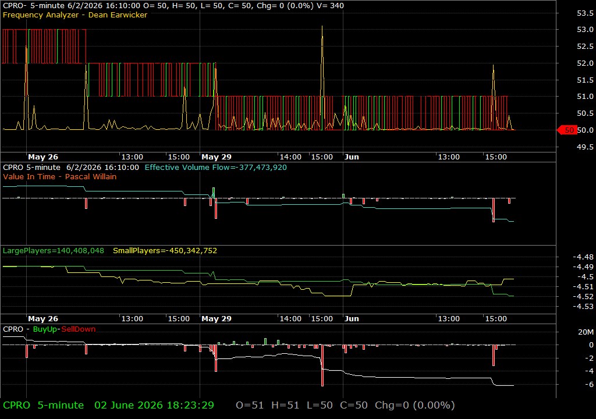Click the chart header with O=50 H=50 values

click(173, 6)
